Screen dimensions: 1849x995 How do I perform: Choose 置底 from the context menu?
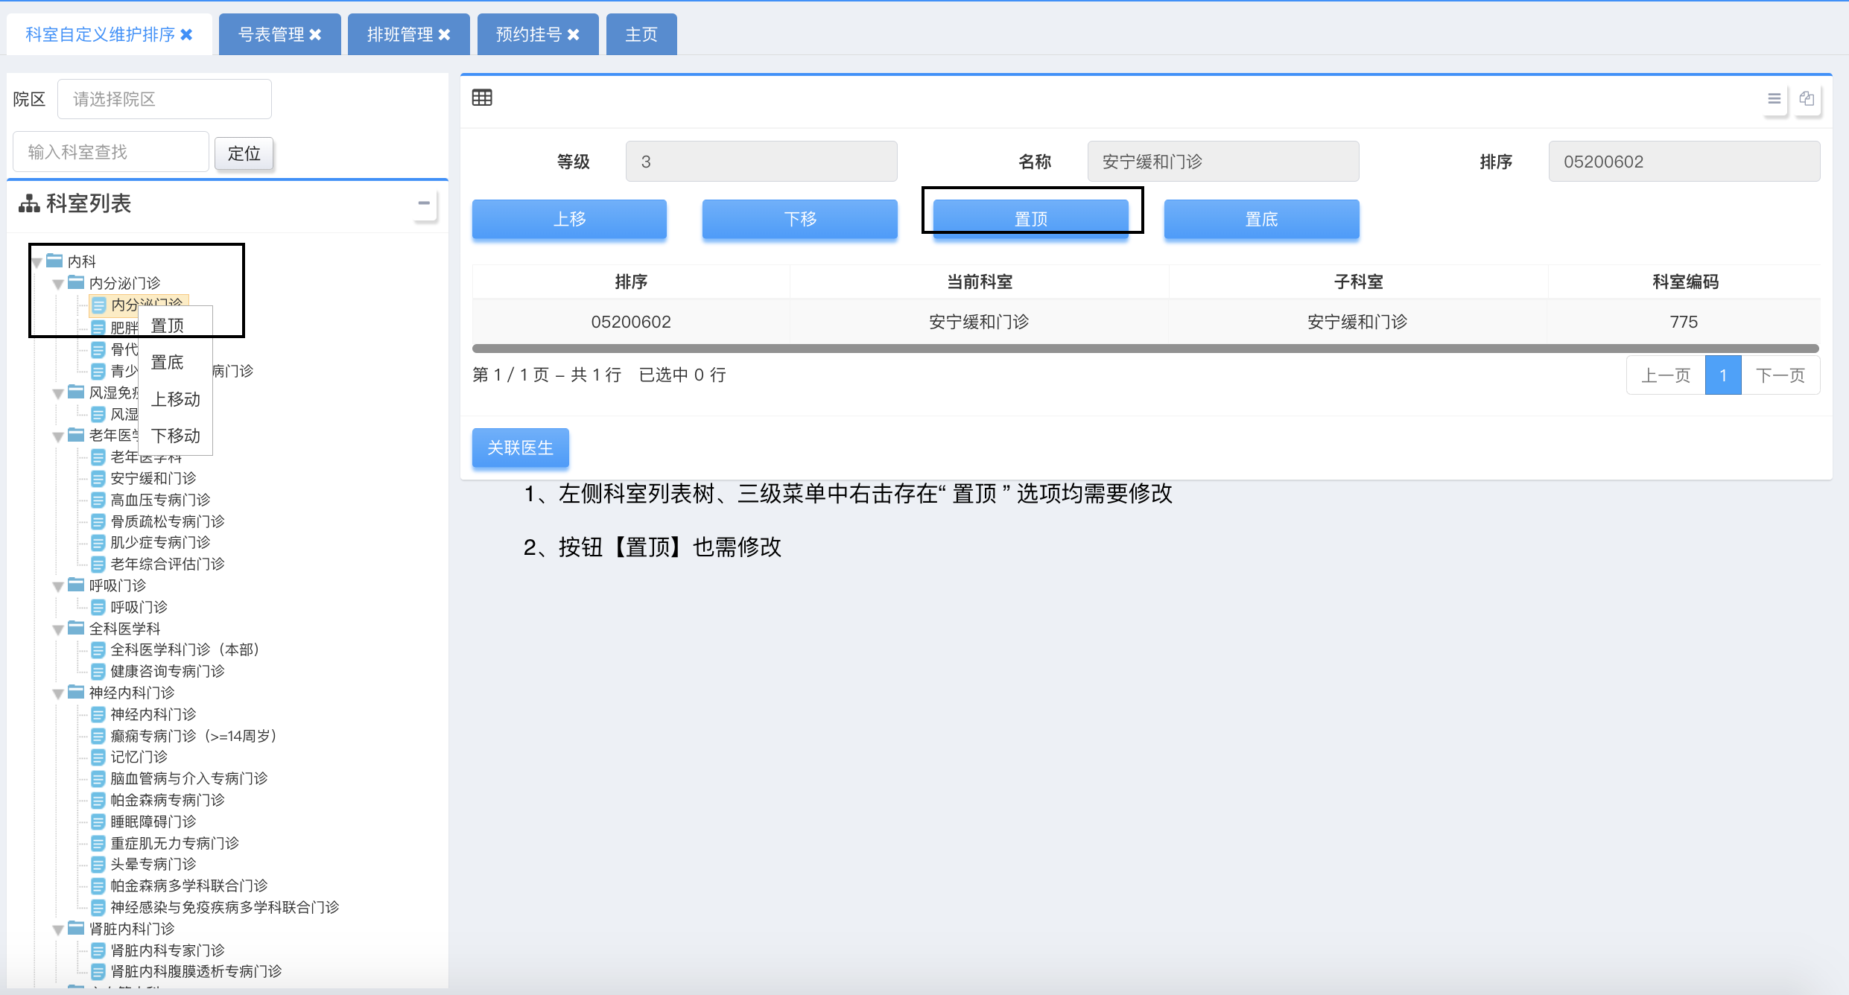click(x=168, y=362)
